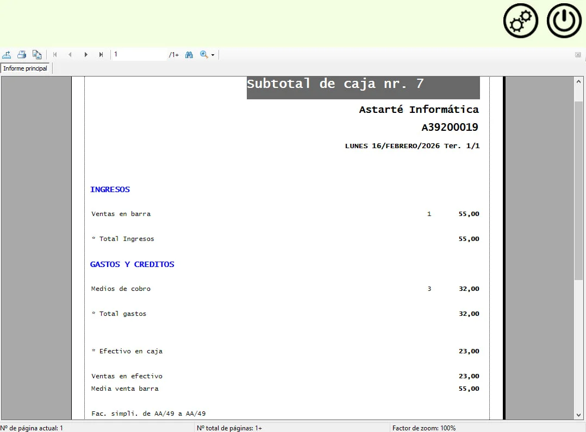Viewport: 586px width, 432px height.
Task: Open the zoom level dropdown arrow
Action: coord(212,54)
